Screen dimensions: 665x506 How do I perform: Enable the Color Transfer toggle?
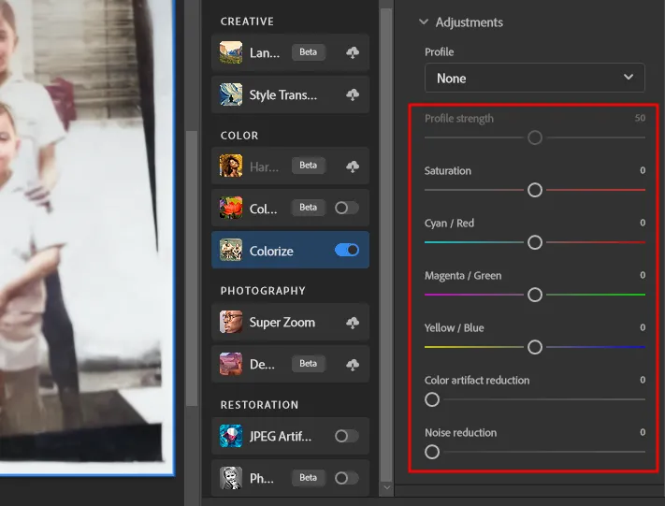[x=347, y=208]
